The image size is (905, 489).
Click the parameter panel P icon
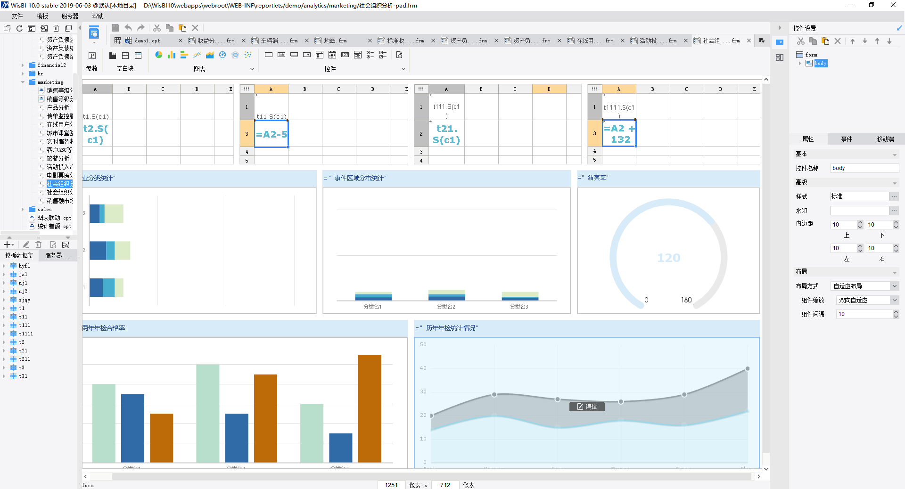pos(92,56)
